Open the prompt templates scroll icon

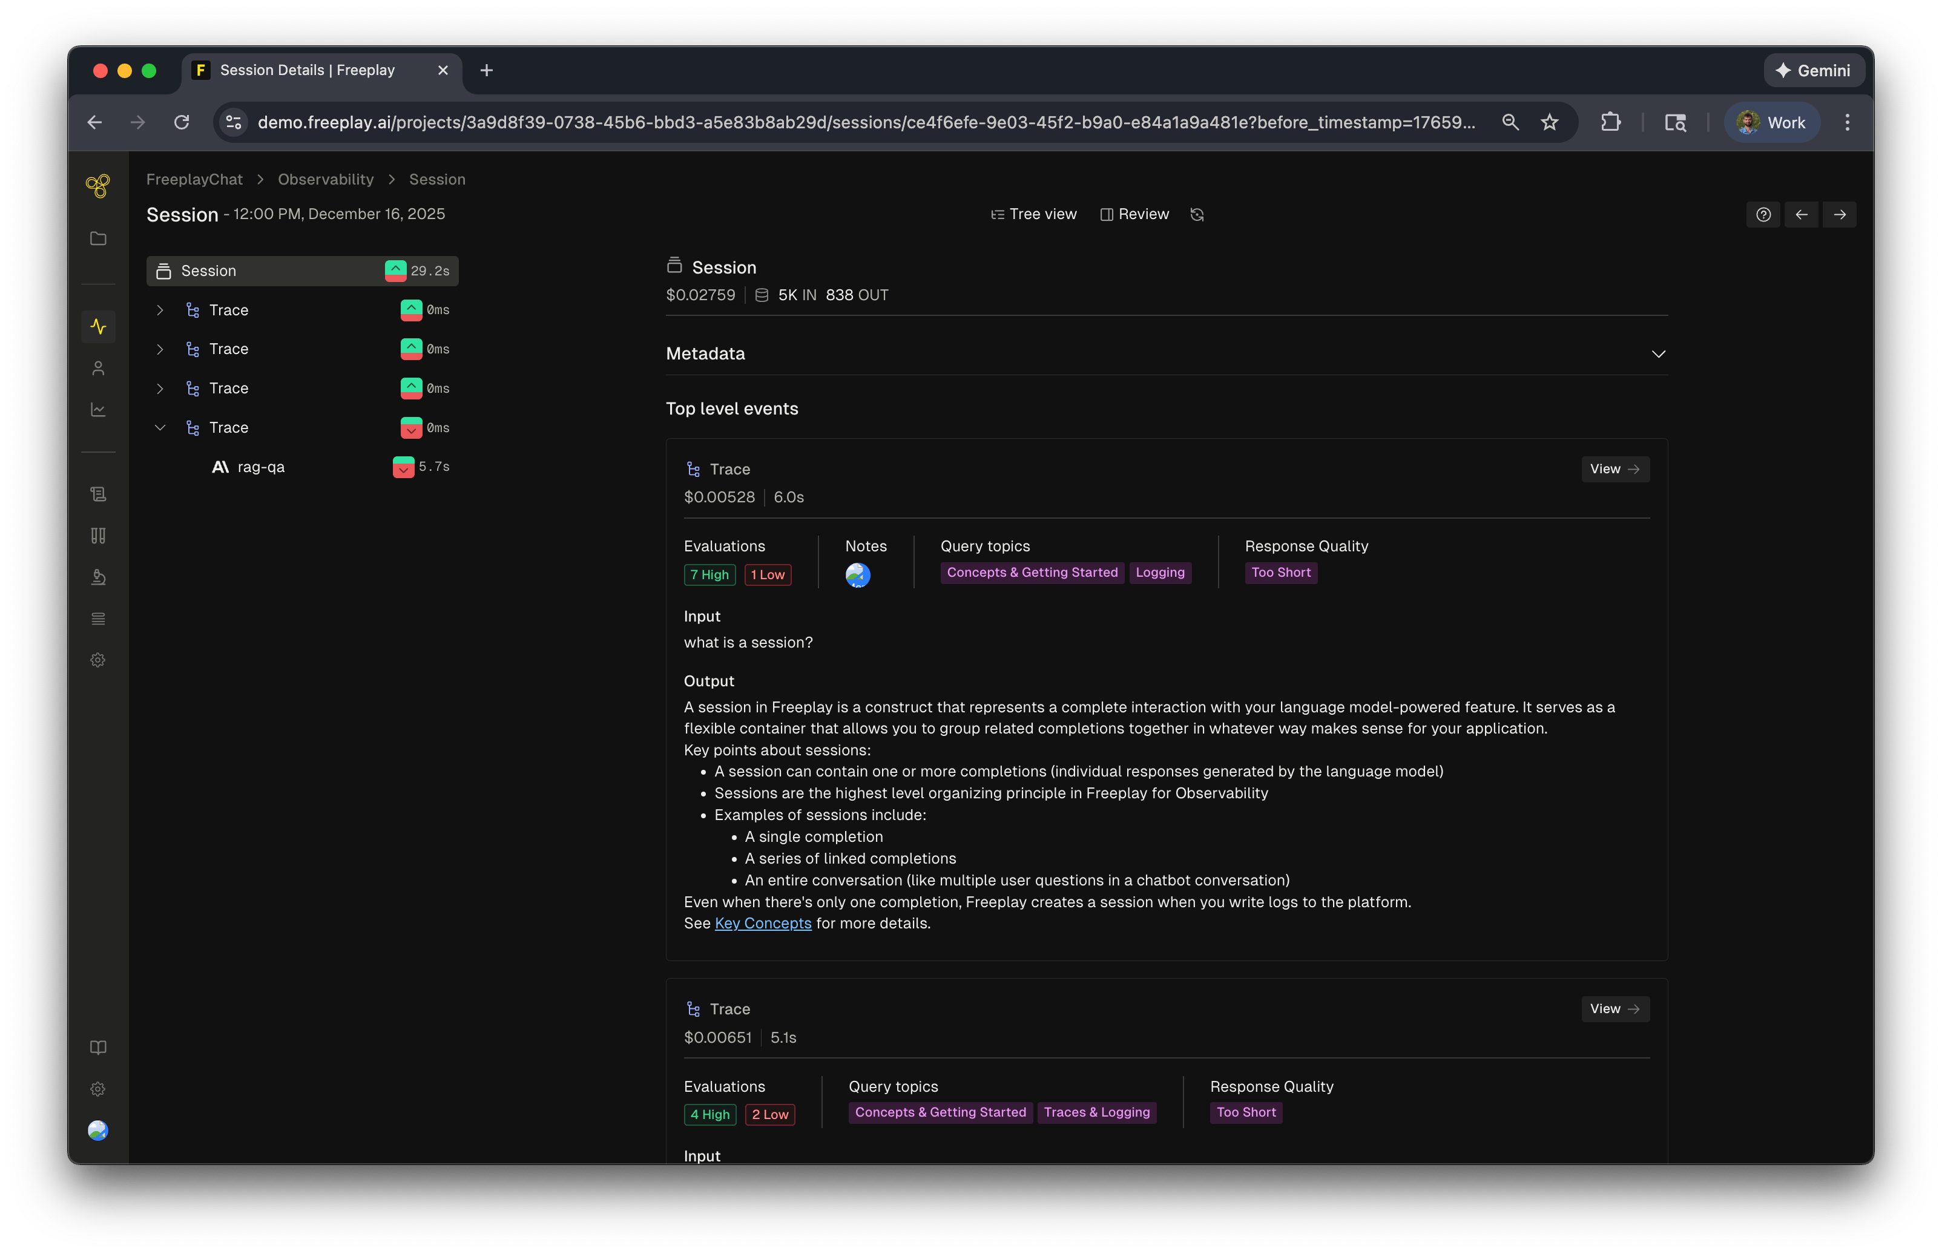point(97,494)
